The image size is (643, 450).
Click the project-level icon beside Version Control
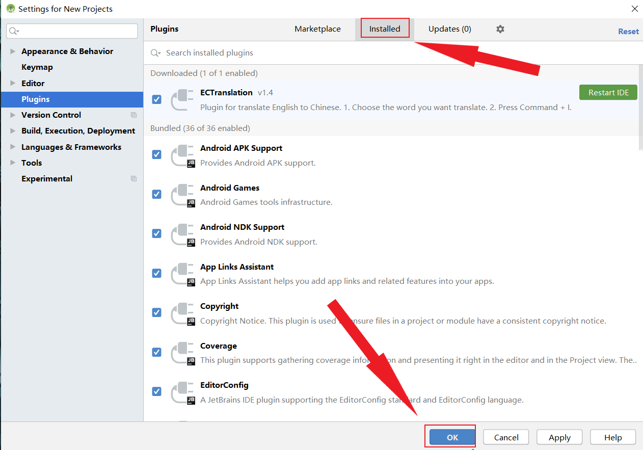click(x=133, y=115)
